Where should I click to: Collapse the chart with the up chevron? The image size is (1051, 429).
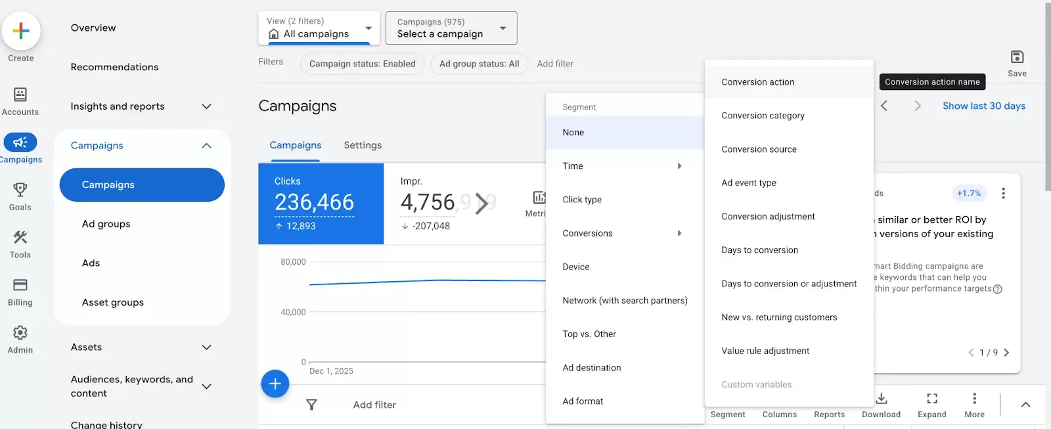point(1025,405)
